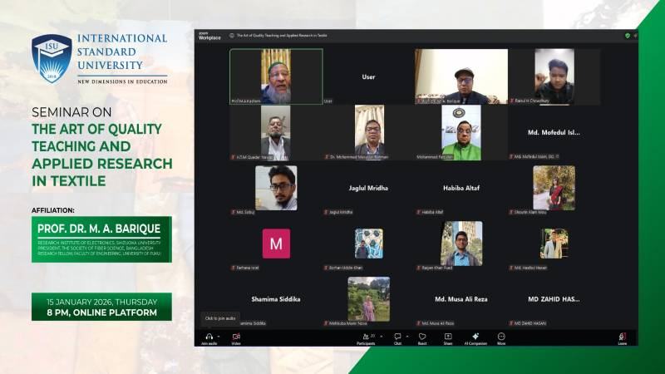Viewport: 665px width, 374px height.
Task: Select the Jaglul Mridha participant tile
Action: (368, 188)
